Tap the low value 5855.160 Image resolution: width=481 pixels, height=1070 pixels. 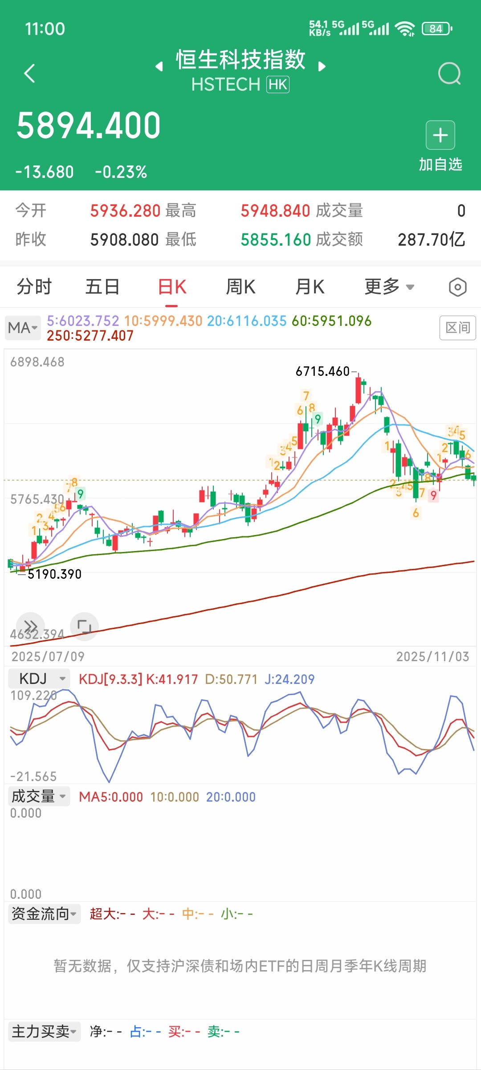(276, 240)
